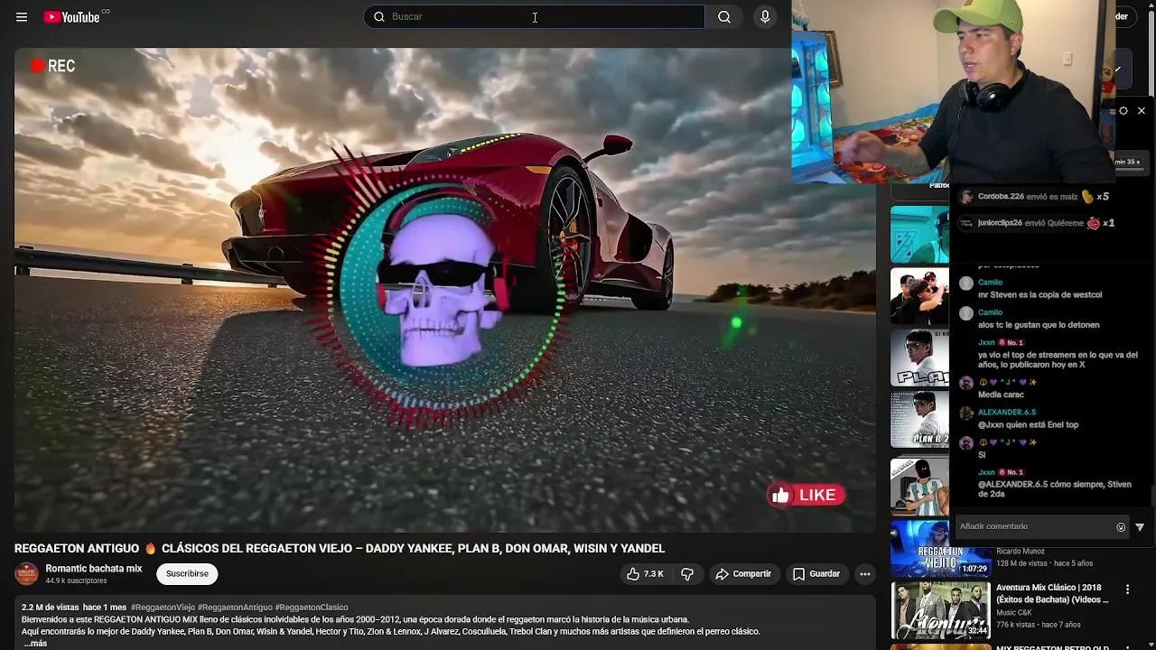1156x650 pixels.
Task: Open more actions three-dots under video
Action: [x=864, y=574]
